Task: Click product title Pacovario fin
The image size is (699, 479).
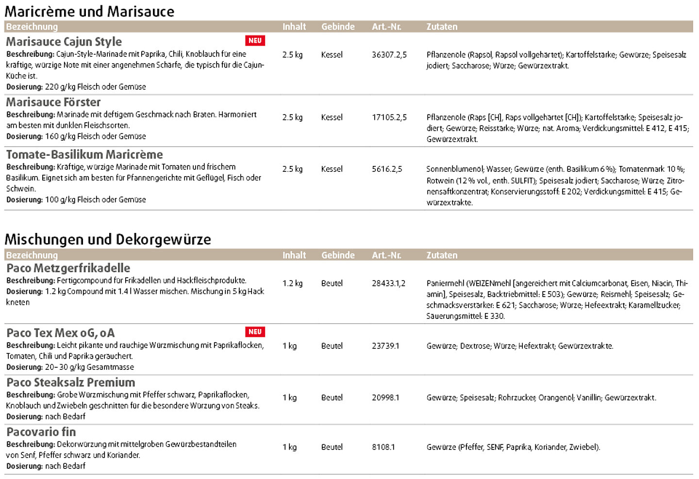Action: (x=41, y=432)
